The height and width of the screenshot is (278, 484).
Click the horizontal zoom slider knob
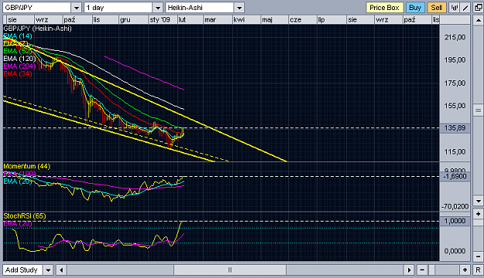coord(432,270)
